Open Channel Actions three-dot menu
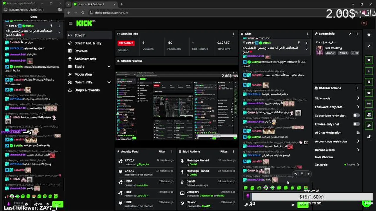376x211 pixels. pos(357,88)
